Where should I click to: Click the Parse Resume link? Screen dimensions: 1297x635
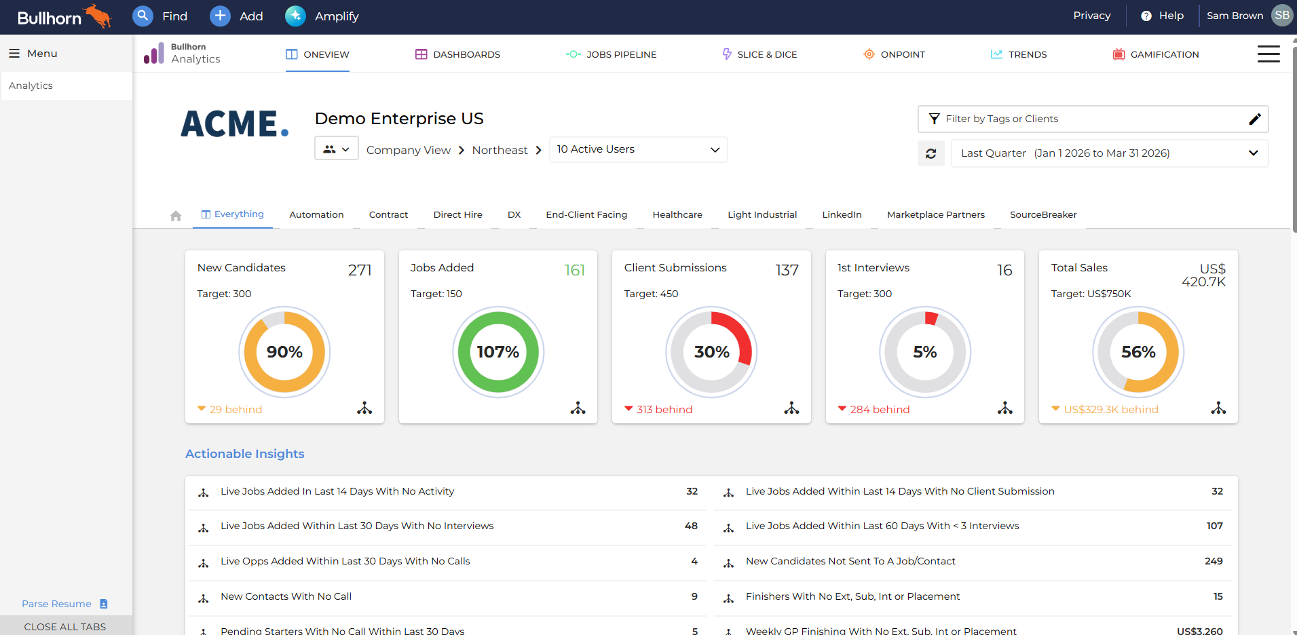point(56,604)
